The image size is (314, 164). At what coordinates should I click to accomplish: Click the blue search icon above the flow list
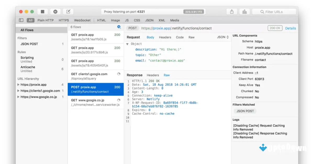(119, 27)
